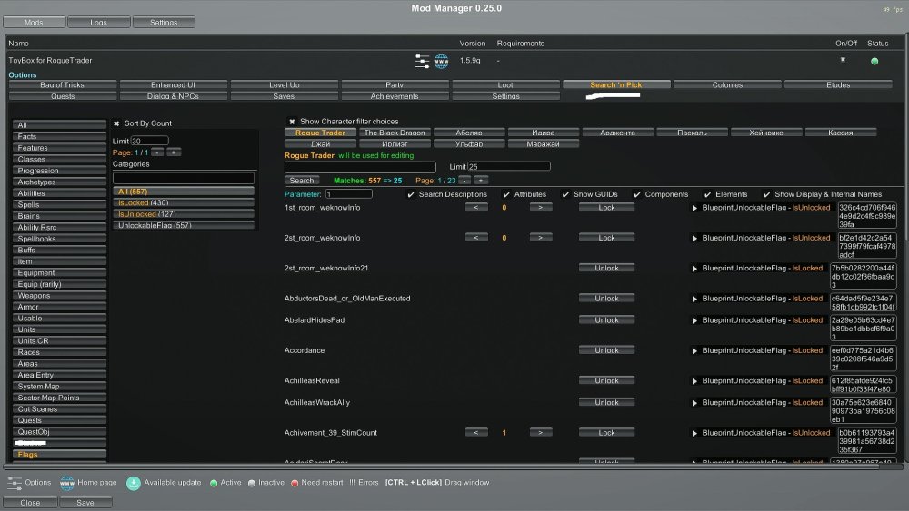Click the green status indicator for ToyBox

874,62
